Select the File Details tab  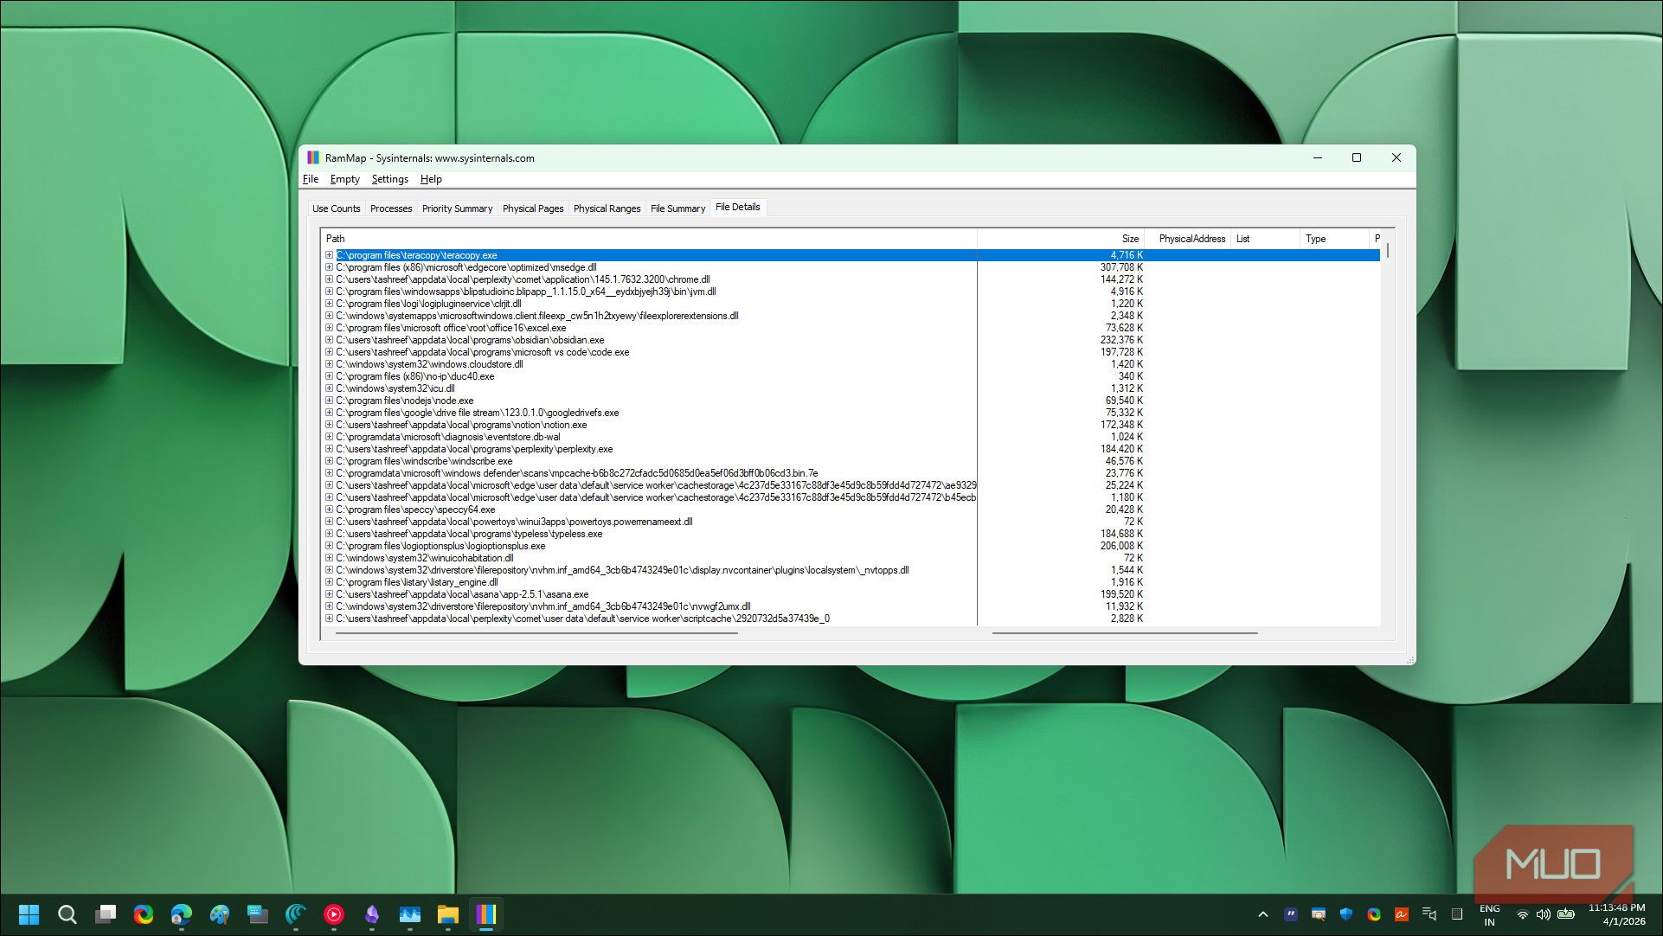click(x=738, y=207)
